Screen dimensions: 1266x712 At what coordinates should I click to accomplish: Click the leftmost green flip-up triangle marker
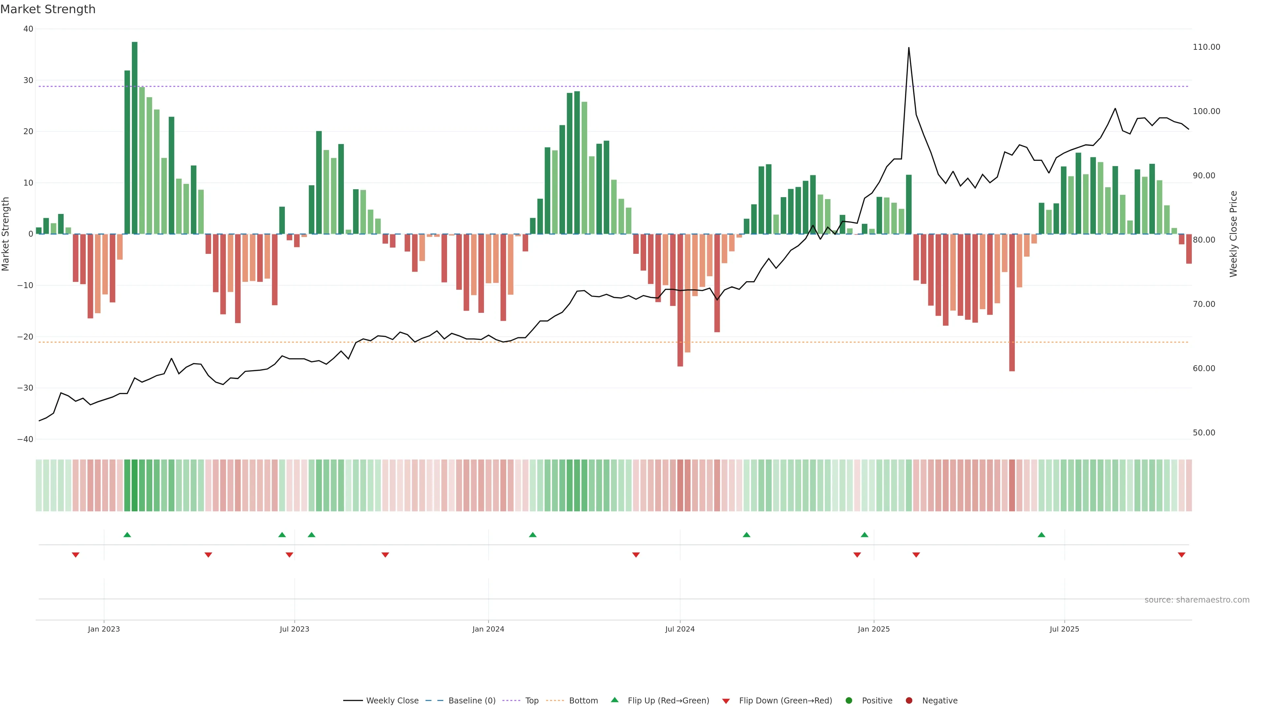[x=127, y=535]
